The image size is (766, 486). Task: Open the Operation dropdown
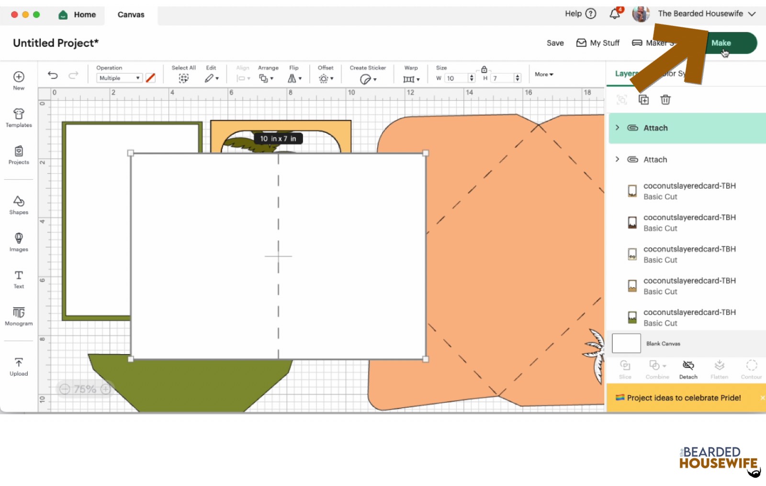(119, 78)
